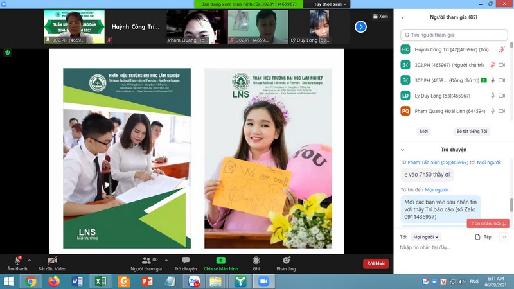This screenshot has width=514, height=289.
Task: Click the green encryption shield icon
Action: click(8, 53)
